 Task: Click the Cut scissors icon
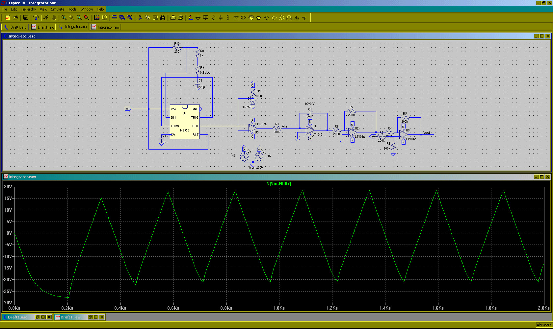[x=140, y=18]
